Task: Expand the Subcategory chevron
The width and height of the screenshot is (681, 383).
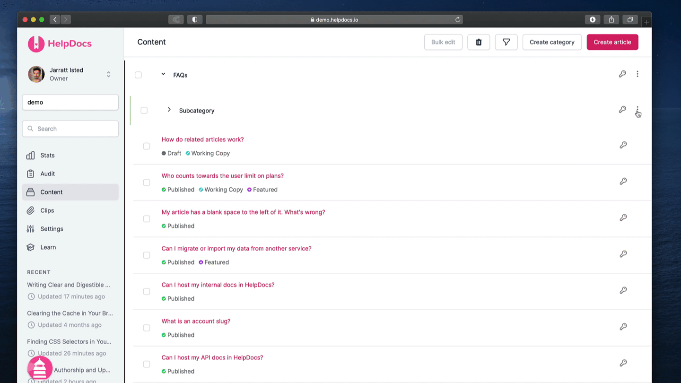Action: [x=169, y=110]
